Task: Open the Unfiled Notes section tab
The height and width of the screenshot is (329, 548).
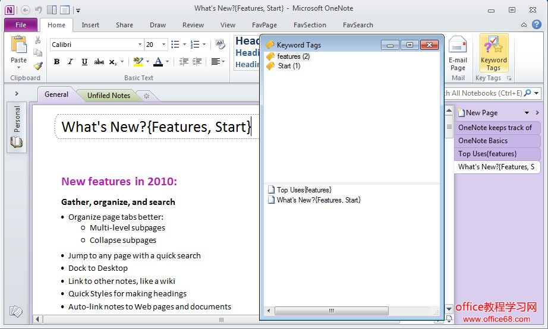Action: pos(108,96)
